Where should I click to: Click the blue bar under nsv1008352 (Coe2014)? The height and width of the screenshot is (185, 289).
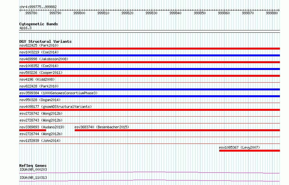[x=149, y=69]
